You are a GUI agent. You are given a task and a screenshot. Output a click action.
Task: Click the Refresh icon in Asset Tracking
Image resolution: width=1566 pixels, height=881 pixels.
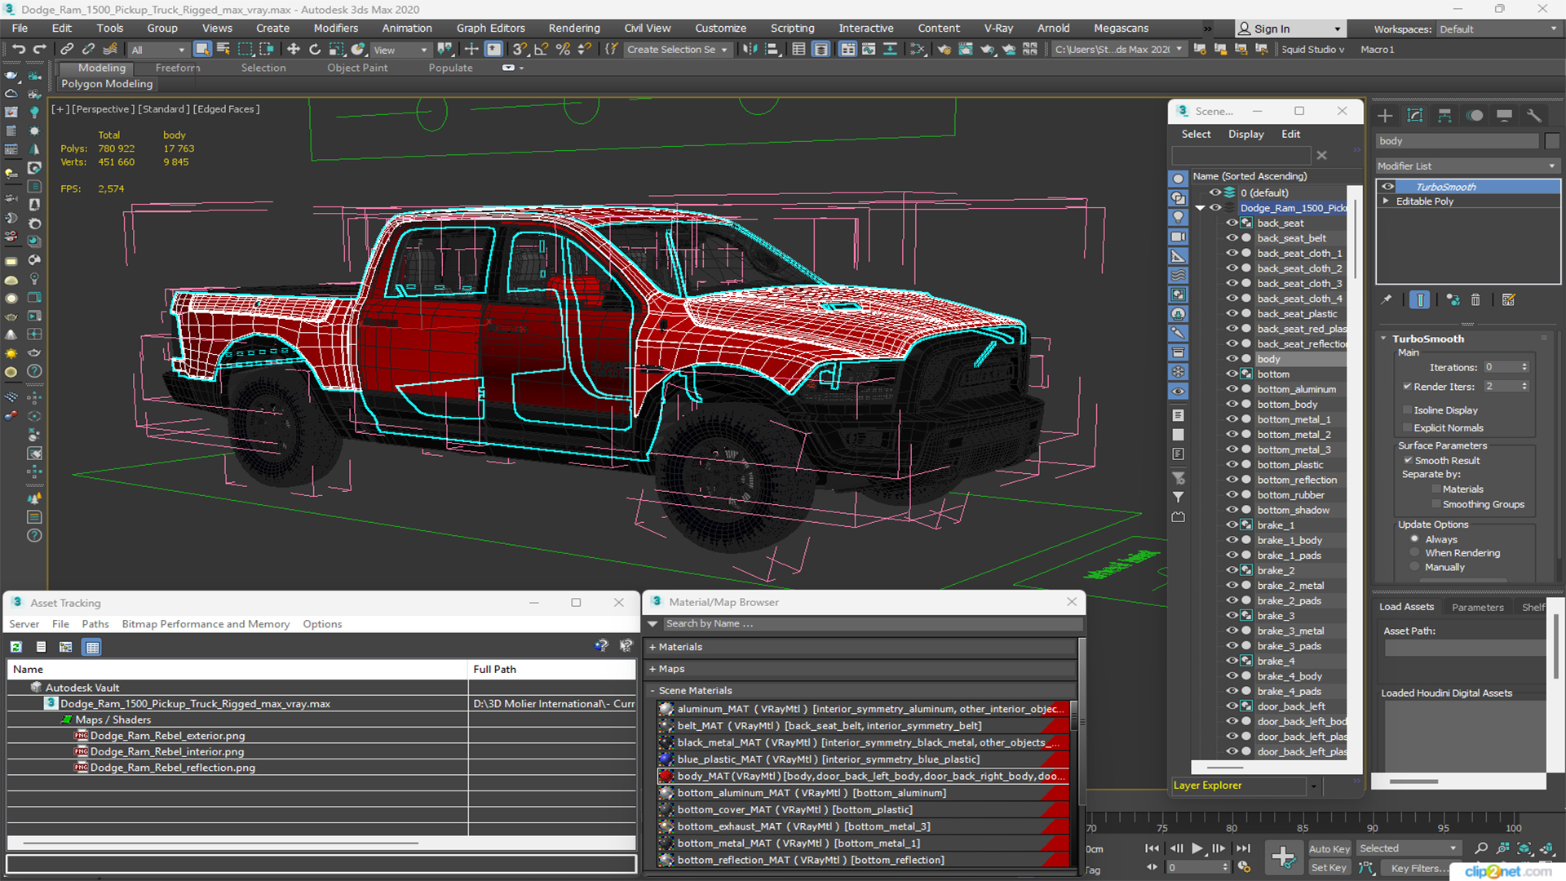(x=16, y=647)
